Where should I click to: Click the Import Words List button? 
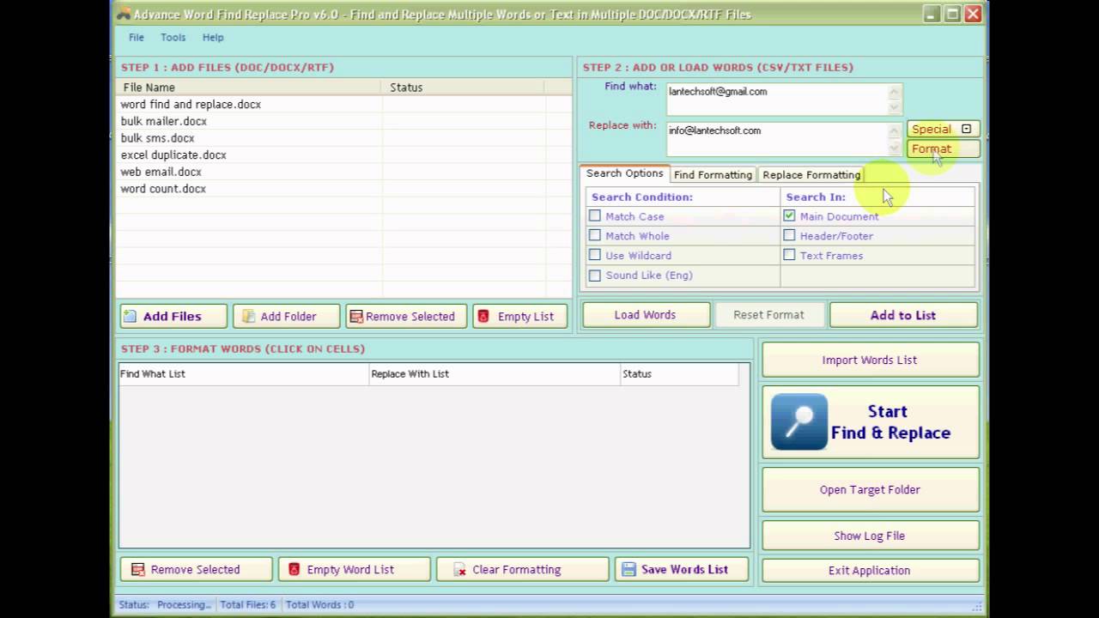coord(870,360)
